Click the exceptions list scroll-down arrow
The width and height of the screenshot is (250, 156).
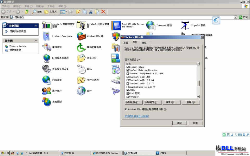pos(198,97)
